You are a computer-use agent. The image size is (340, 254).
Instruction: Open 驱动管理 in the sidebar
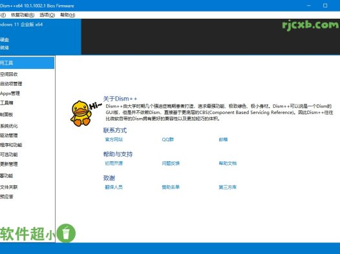point(8,135)
